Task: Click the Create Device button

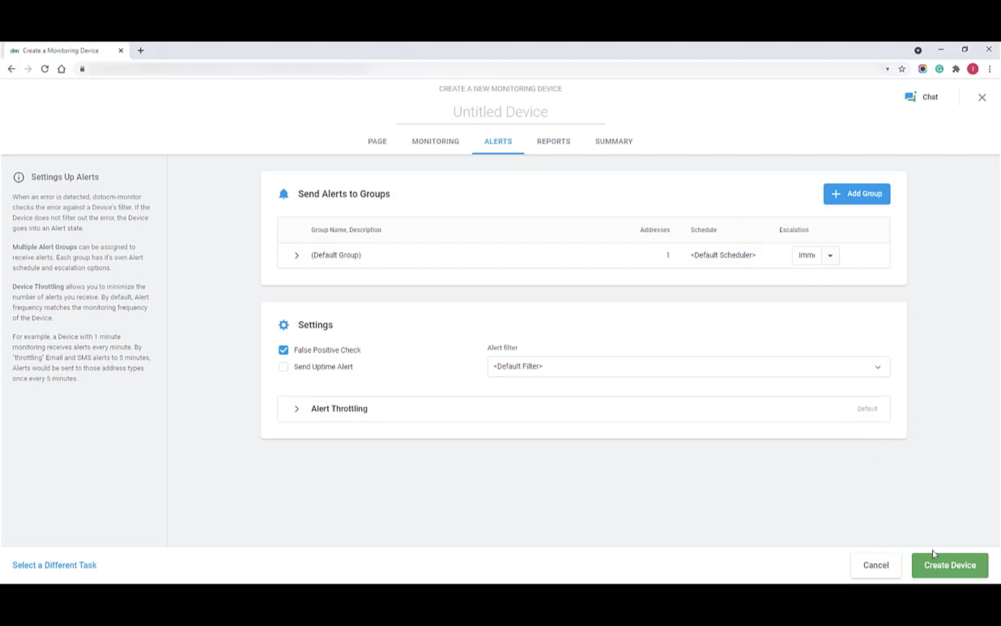Action: coord(950,565)
